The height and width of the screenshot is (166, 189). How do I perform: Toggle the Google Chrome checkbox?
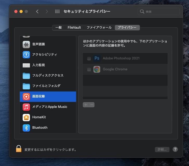pos(89,70)
